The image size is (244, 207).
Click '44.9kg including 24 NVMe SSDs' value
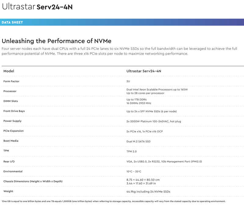148,191
